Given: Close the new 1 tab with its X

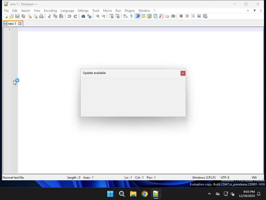Looking at the screenshot, I should point(20,23).
